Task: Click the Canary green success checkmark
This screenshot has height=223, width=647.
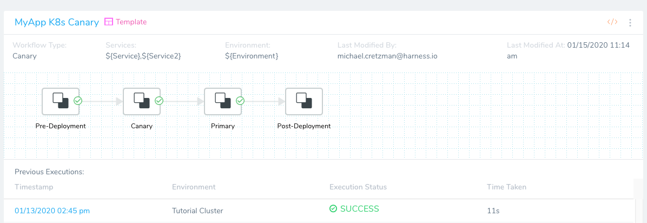Action: 159,101
